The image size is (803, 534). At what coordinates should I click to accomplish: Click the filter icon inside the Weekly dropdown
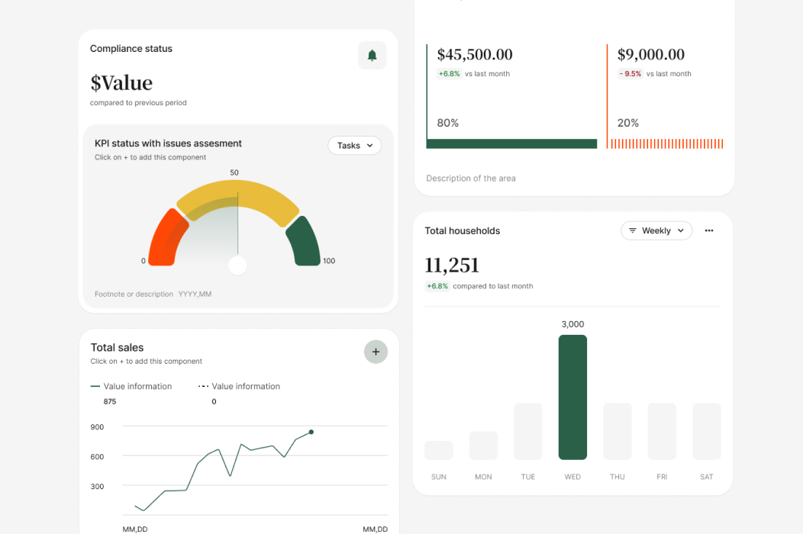coord(633,230)
